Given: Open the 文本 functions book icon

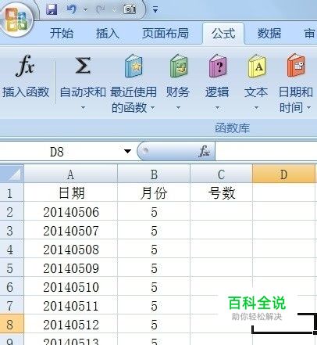Looking at the screenshot, I should point(257,66).
